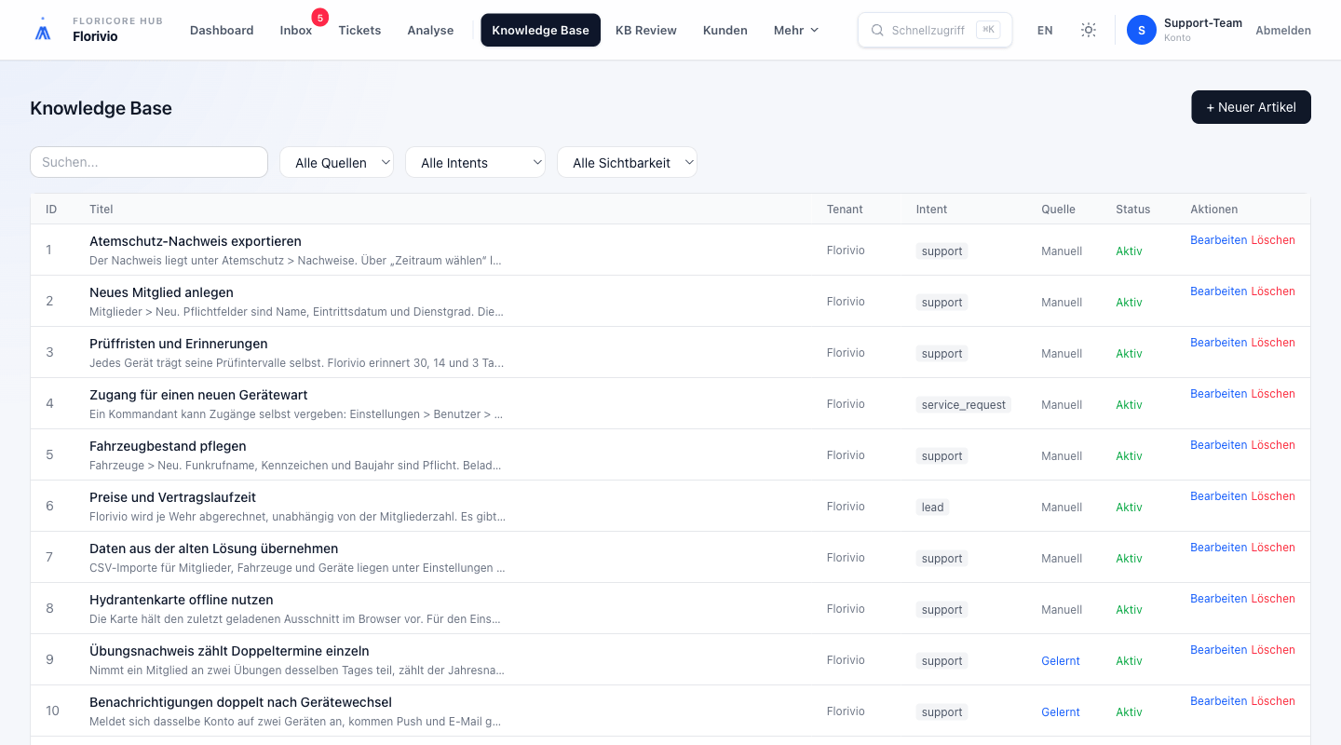Open the KB Review tab

(x=646, y=30)
